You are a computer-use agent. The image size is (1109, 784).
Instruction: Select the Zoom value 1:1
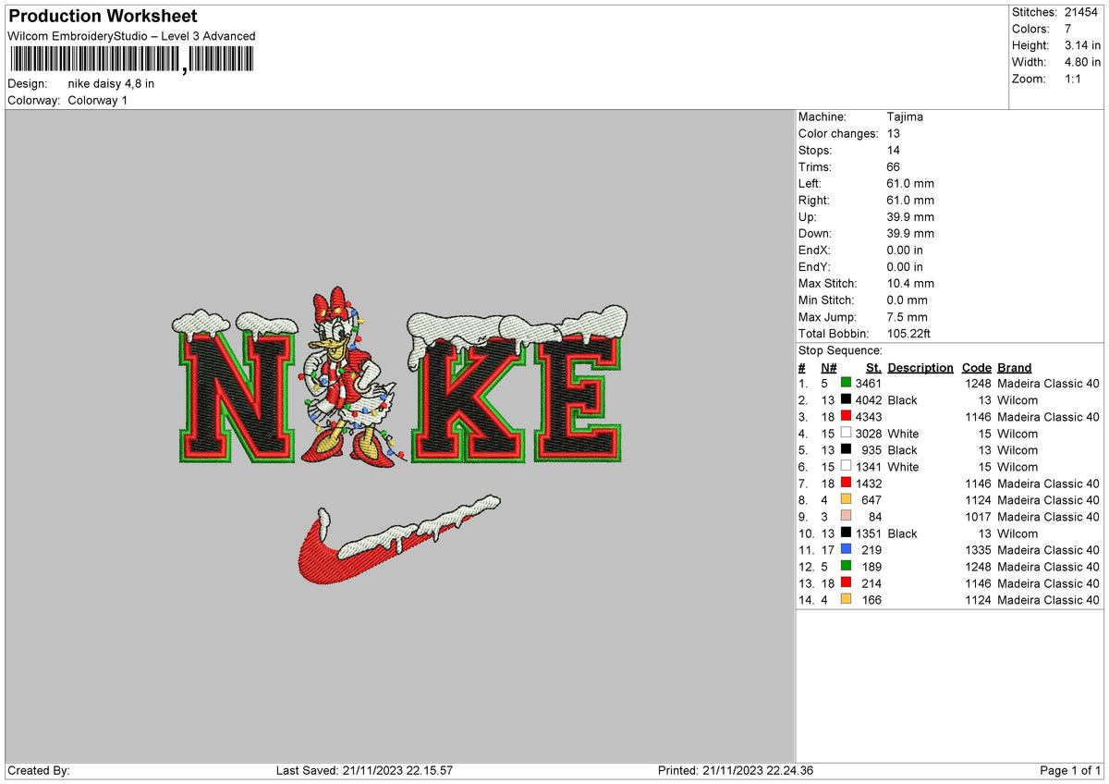coord(1075,79)
